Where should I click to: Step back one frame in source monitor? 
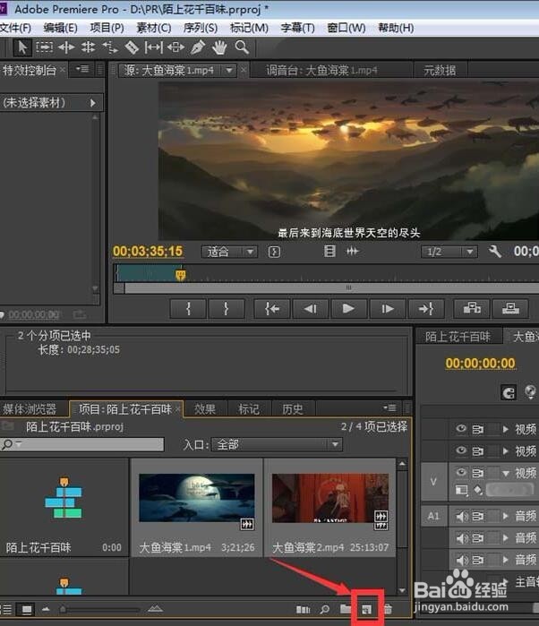[310, 308]
